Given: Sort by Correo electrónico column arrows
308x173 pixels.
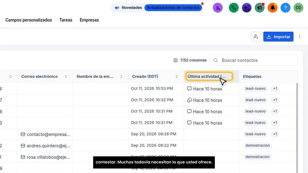Looking at the screenshot, I should tap(66, 77).
